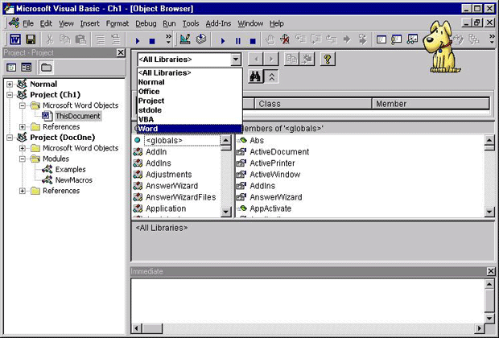Click the View Code icon in Project panel
This screenshot has height=338, width=499.
(x=11, y=68)
